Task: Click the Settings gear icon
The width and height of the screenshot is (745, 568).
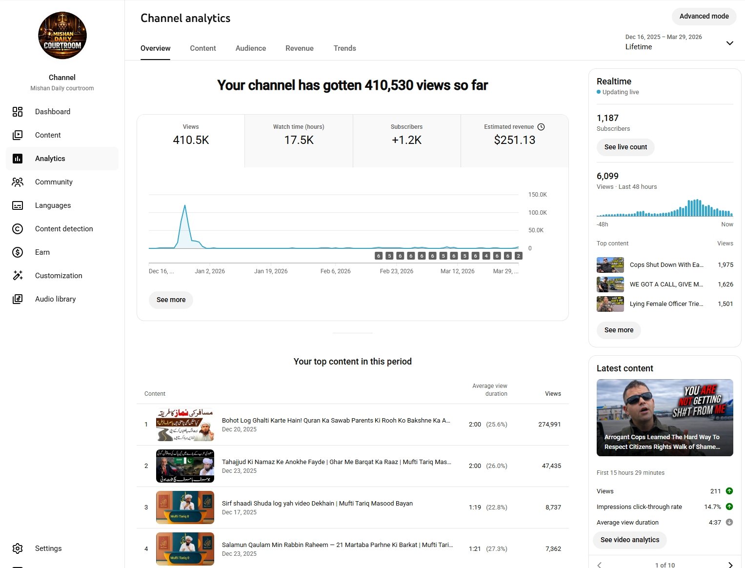Action: click(18, 548)
